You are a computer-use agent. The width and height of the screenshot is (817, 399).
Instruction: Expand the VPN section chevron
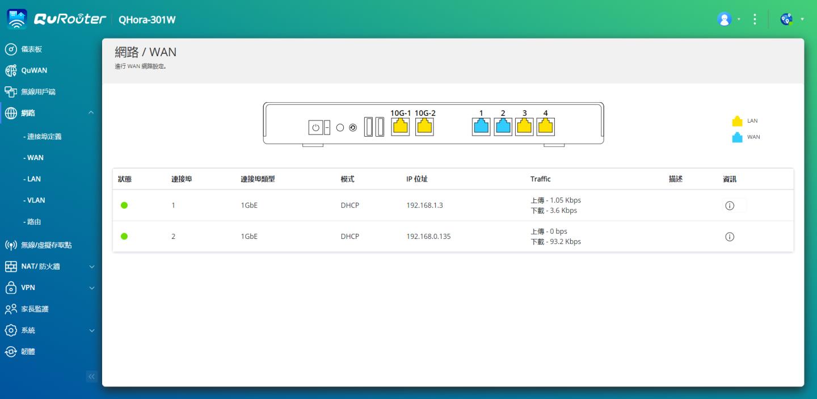tap(92, 288)
